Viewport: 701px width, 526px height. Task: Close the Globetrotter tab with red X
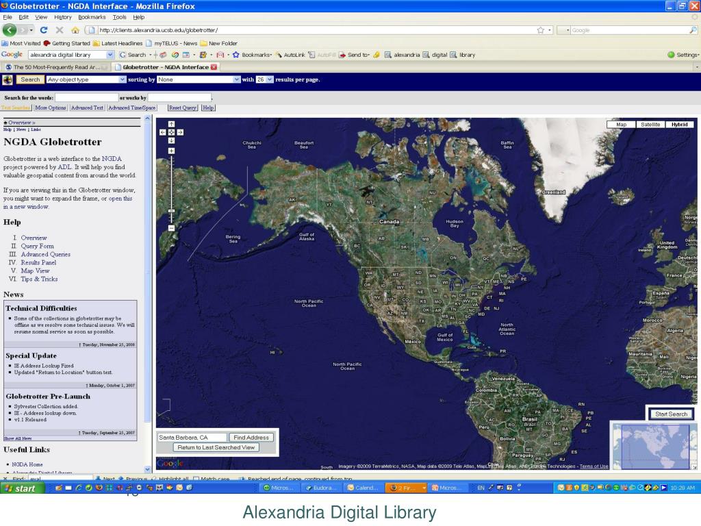pos(214,67)
